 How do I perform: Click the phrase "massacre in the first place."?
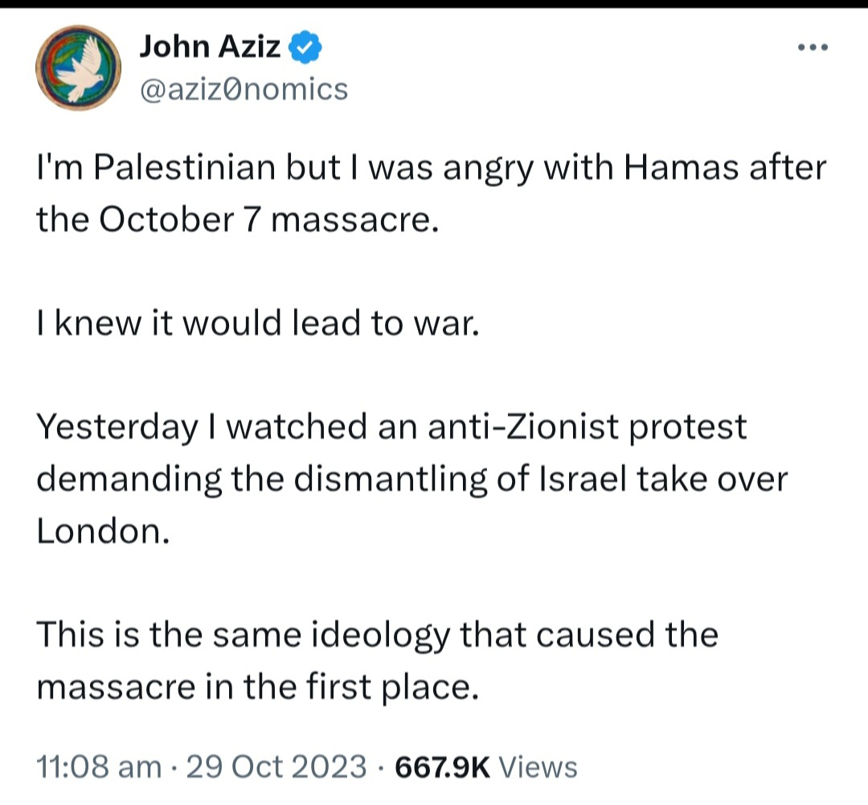[x=257, y=687]
